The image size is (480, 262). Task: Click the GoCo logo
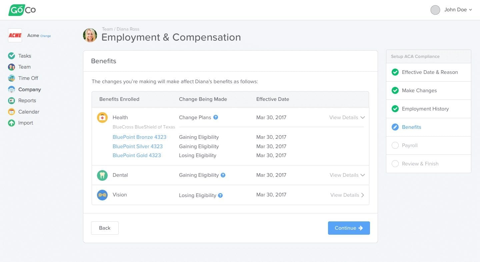point(22,10)
